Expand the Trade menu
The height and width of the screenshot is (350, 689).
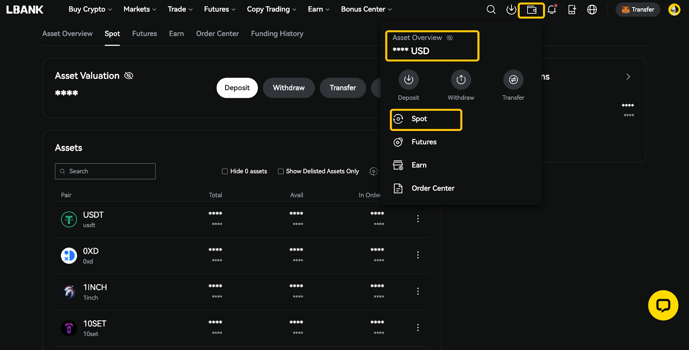180,9
